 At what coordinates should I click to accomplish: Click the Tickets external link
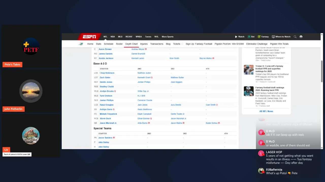[178, 44]
